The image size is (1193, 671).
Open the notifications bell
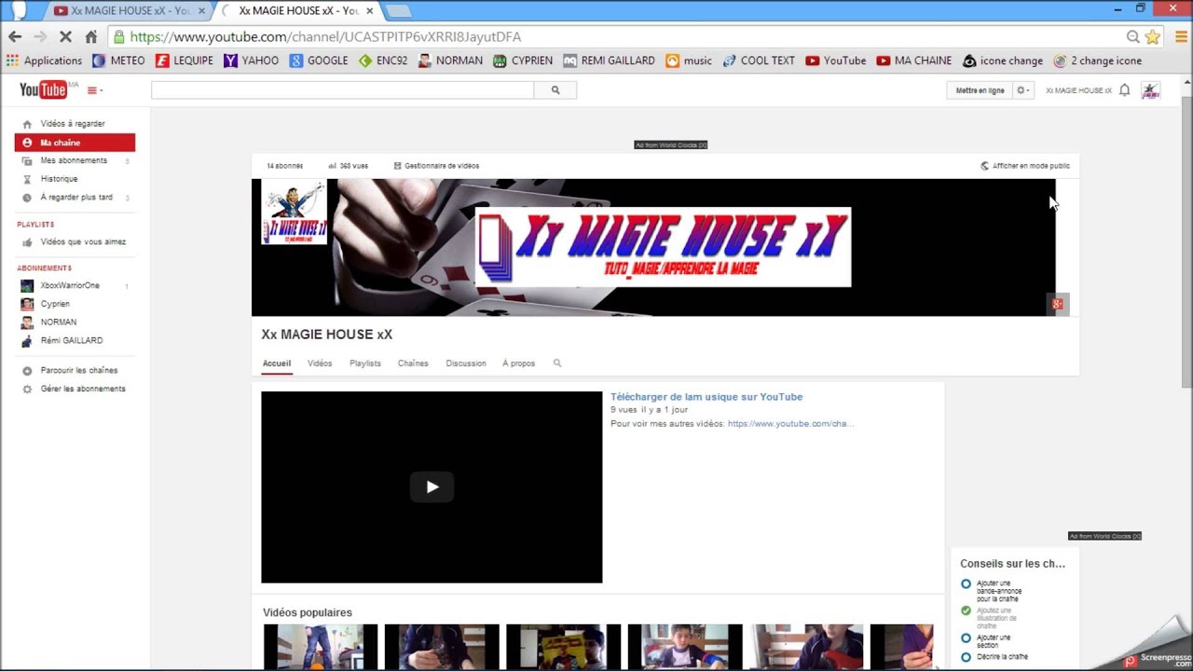(1124, 90)
